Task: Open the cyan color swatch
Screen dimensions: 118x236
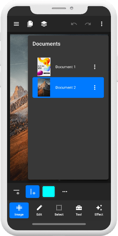Action: pos(48,191)
